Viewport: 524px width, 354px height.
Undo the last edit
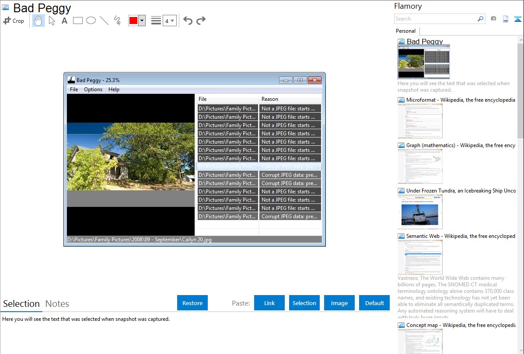(x=188, y=21)
